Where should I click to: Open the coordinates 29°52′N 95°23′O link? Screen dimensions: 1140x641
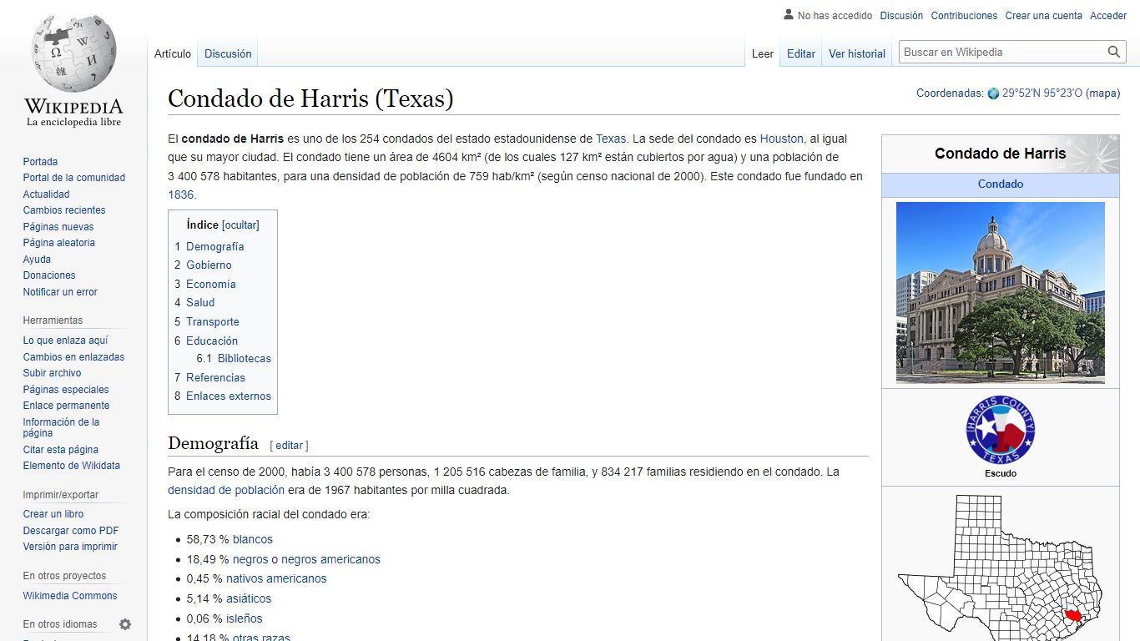pos(1042,93)
